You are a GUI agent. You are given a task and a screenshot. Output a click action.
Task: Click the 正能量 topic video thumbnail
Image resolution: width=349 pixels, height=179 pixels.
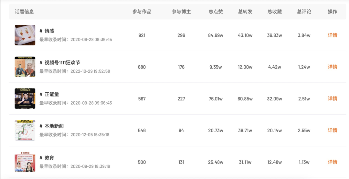[x=25, y=99]
